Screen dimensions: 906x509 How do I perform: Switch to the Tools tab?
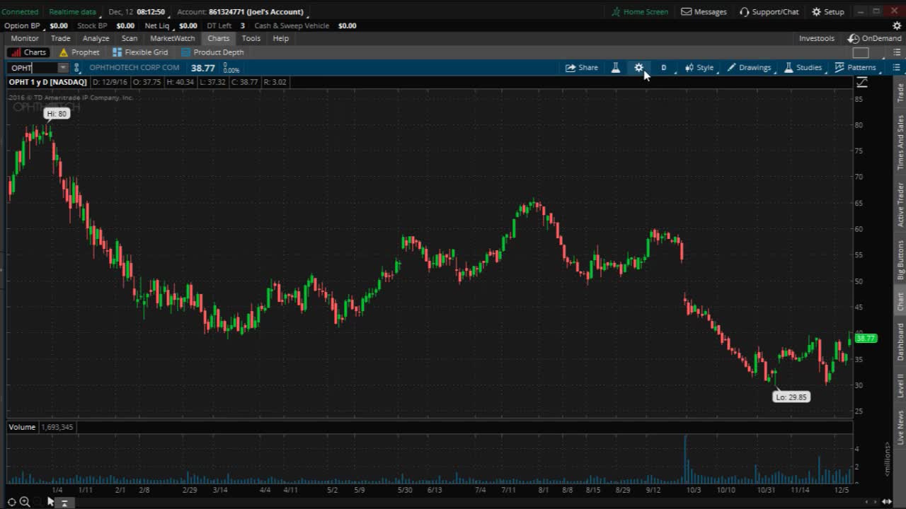coord(251,38)
